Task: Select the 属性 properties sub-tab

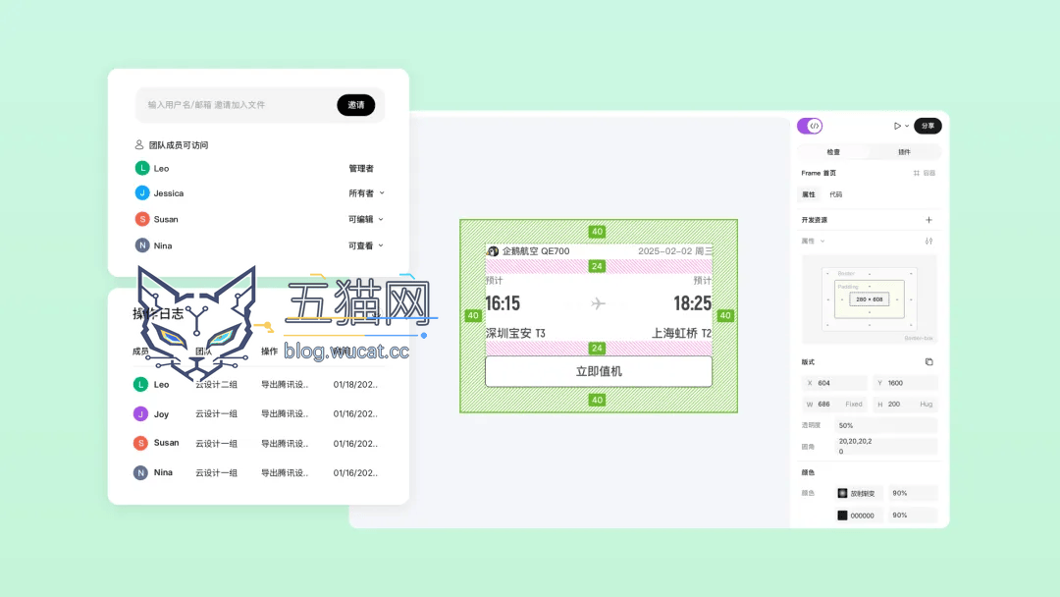Action: 809,194
